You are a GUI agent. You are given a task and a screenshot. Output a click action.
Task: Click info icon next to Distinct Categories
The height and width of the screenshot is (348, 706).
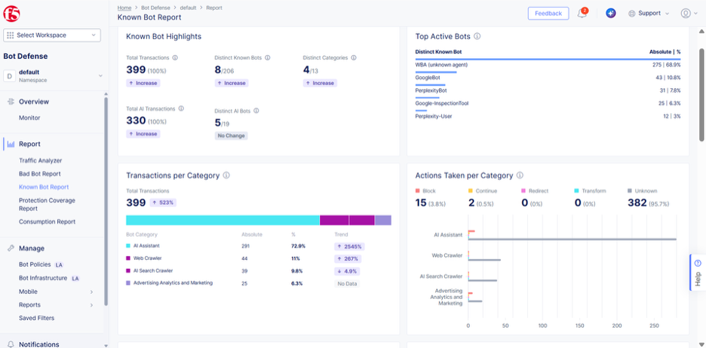(x=354, y=57)
